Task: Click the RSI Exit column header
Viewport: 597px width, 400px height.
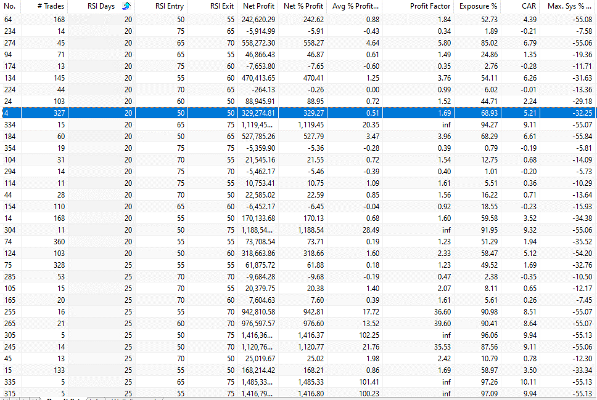Action: coord(221,6)
